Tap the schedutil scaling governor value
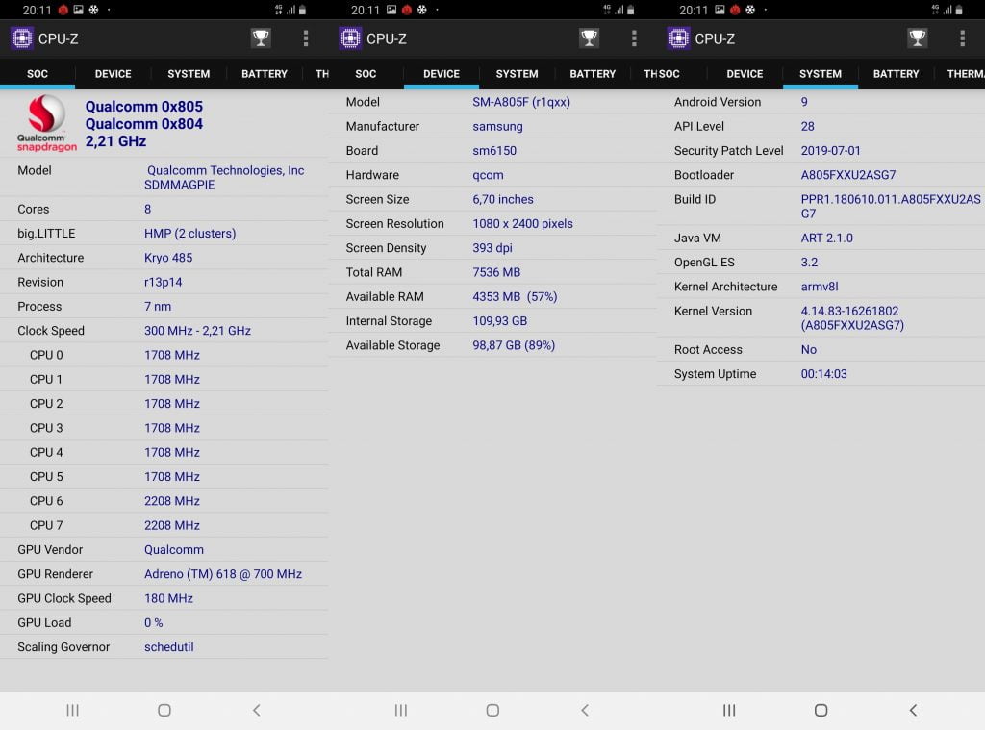 coord(169,647)
